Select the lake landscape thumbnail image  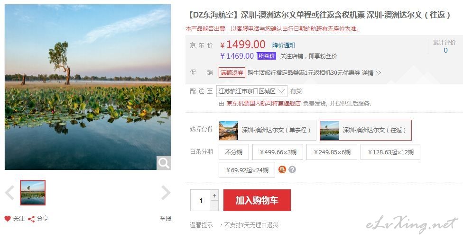pos(33,193)
